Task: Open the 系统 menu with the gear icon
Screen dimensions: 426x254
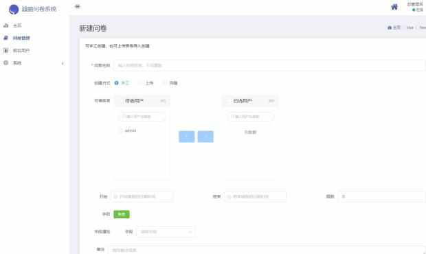Action: (x=34, y=63)
